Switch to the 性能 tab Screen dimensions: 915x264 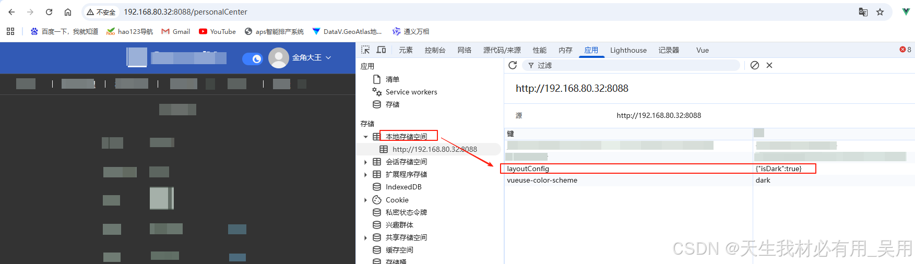(540, 50)
